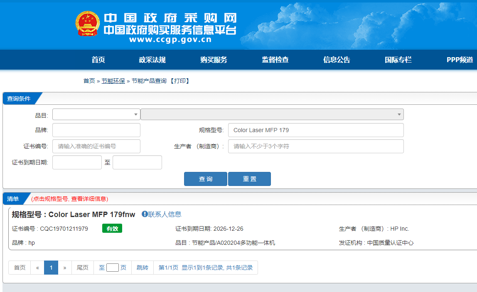Click certificate number CQC19701211979 text
The width and height of the screenshot is (477, 292).
pyautogui.click(x=64, y=229)
